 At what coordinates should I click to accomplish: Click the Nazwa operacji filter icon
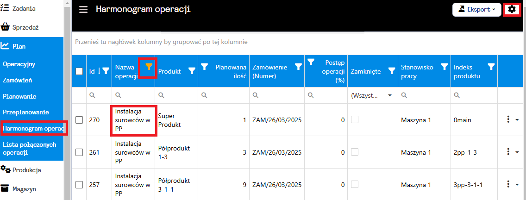tap(148, 67)
